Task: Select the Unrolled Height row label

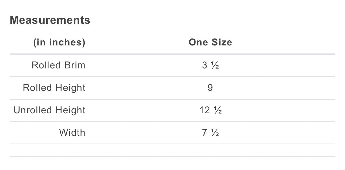Action: tap(49, 110)
